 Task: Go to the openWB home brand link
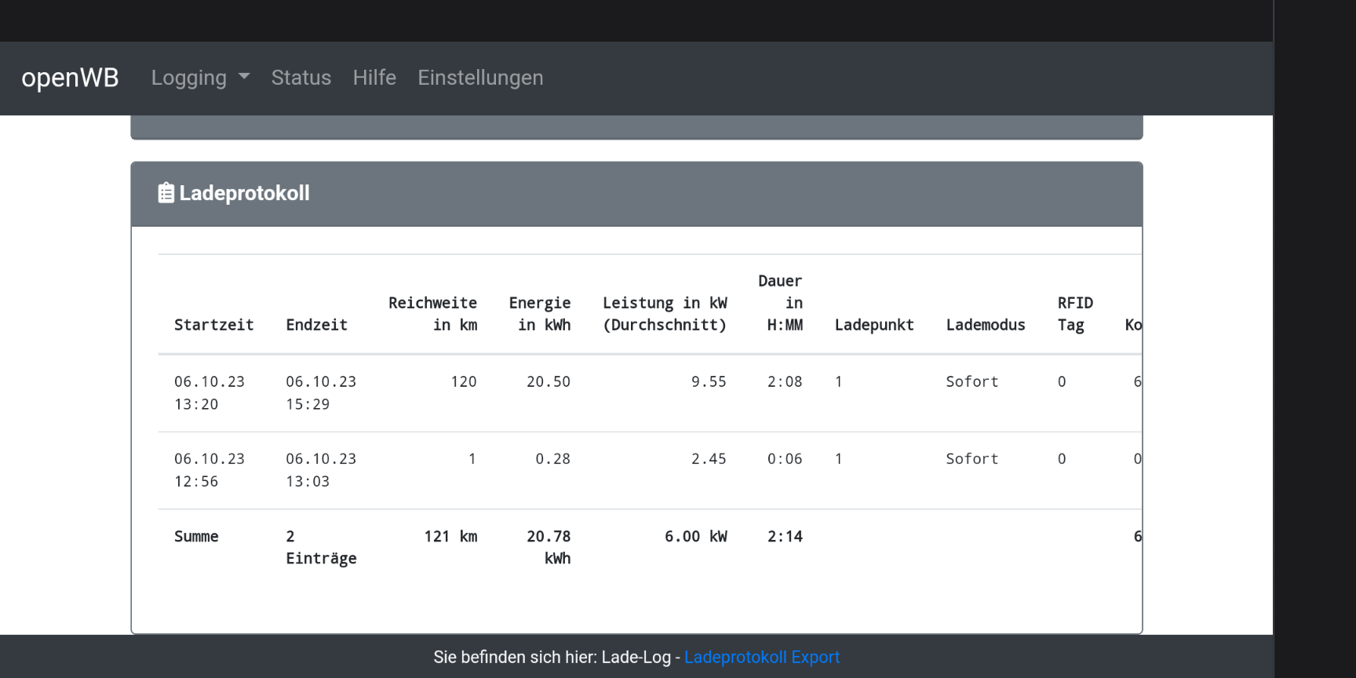tap(70, 78)
